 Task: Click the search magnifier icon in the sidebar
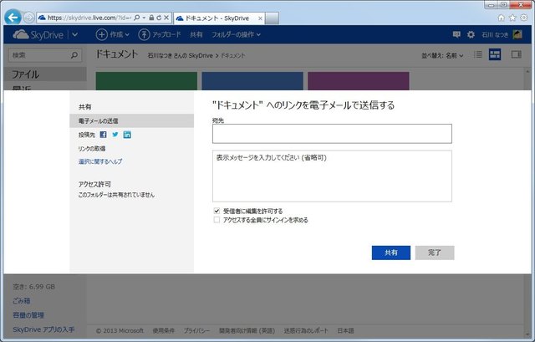pyautogui.click(x=74, y=56)
